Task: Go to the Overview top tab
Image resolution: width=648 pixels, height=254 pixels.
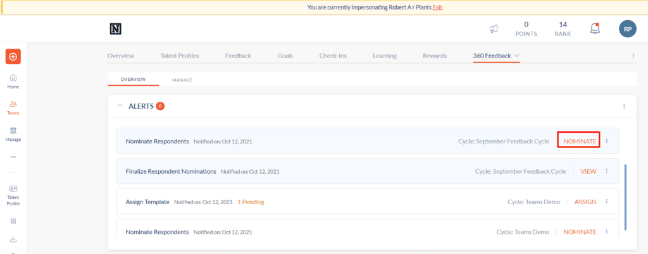Action: (121, 56)
